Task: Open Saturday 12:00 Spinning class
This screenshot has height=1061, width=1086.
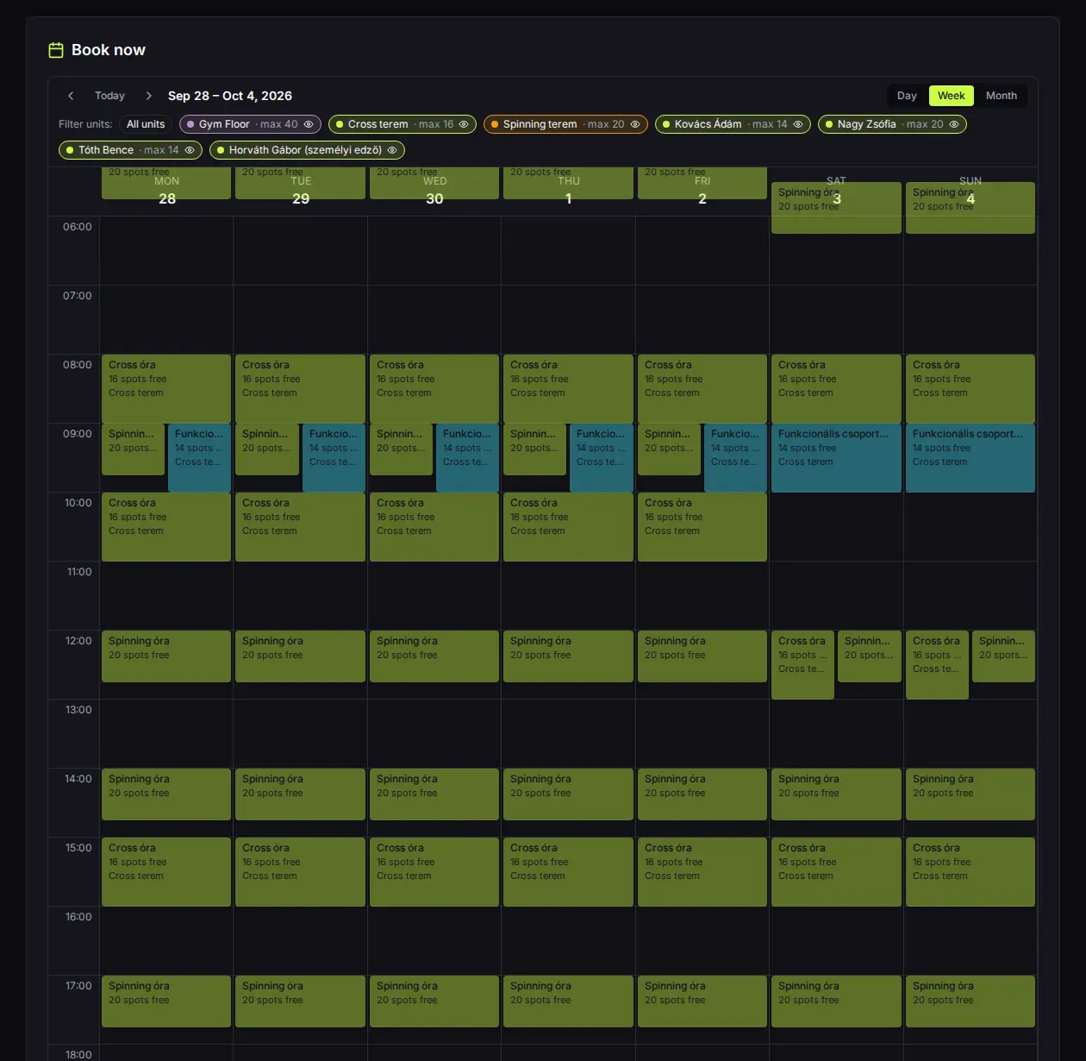Action: (870, 656)
